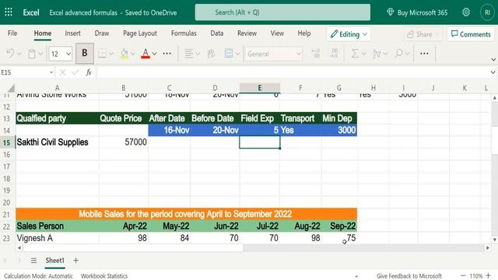
Task: Click the merge cells icon
Action: coord(229,54)
